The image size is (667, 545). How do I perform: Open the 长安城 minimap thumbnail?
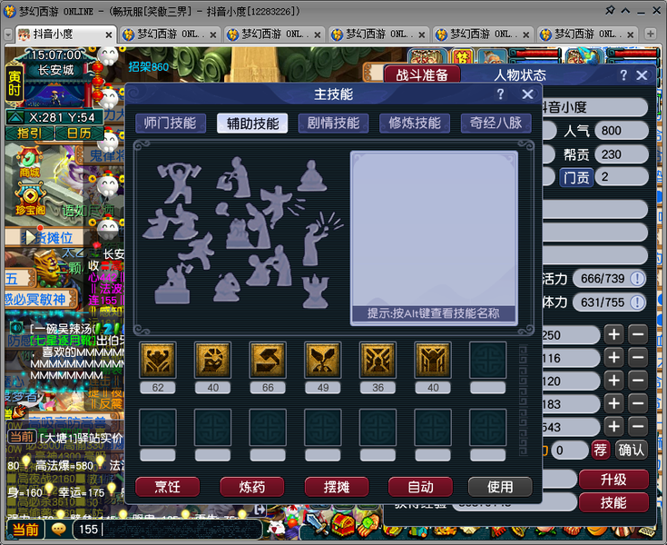54,95
